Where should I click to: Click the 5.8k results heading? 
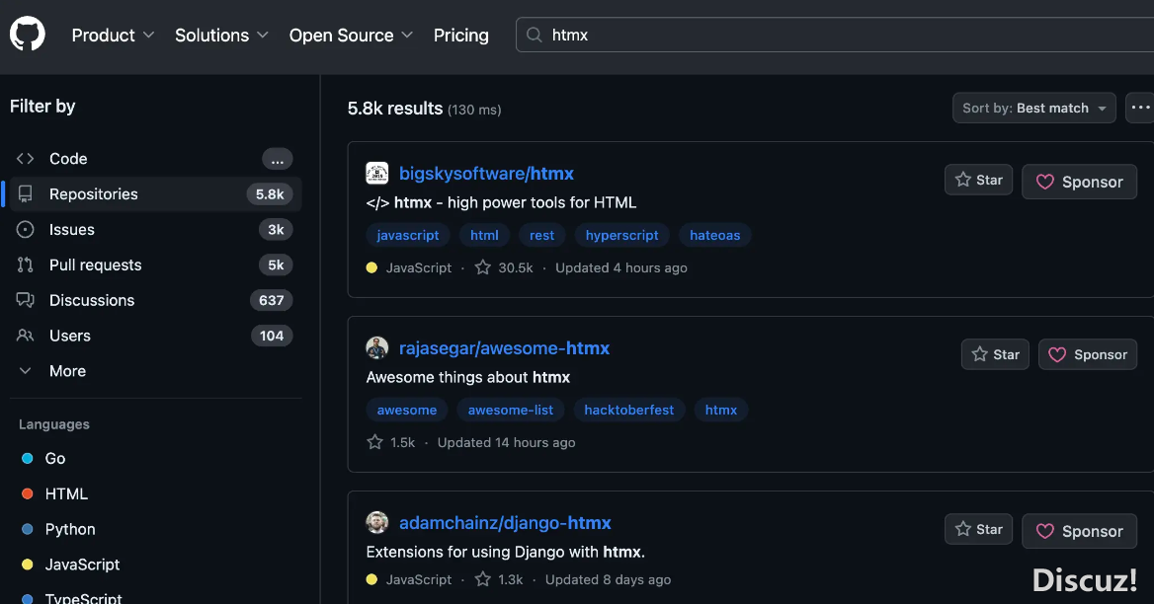(395, 109)
